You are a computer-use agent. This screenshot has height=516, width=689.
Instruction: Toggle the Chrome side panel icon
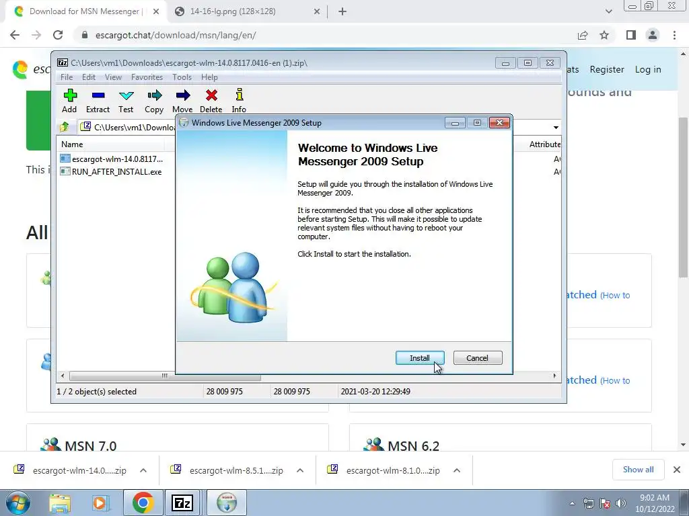pos(631,35)
